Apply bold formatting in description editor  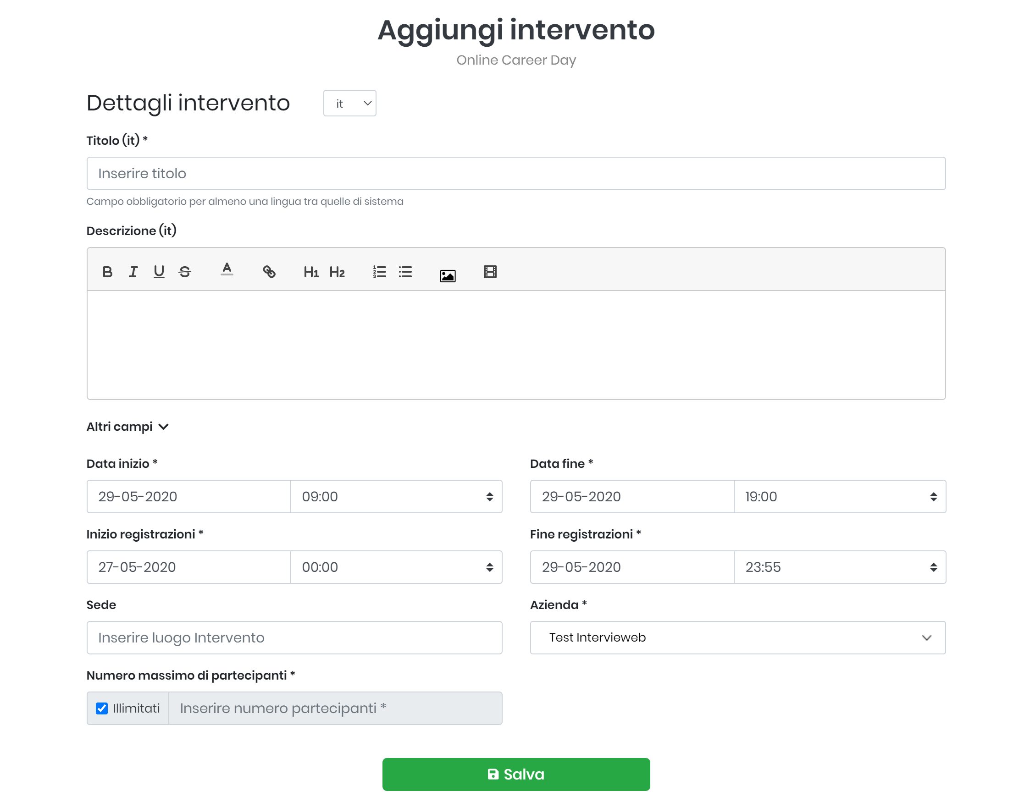[107, 272]
